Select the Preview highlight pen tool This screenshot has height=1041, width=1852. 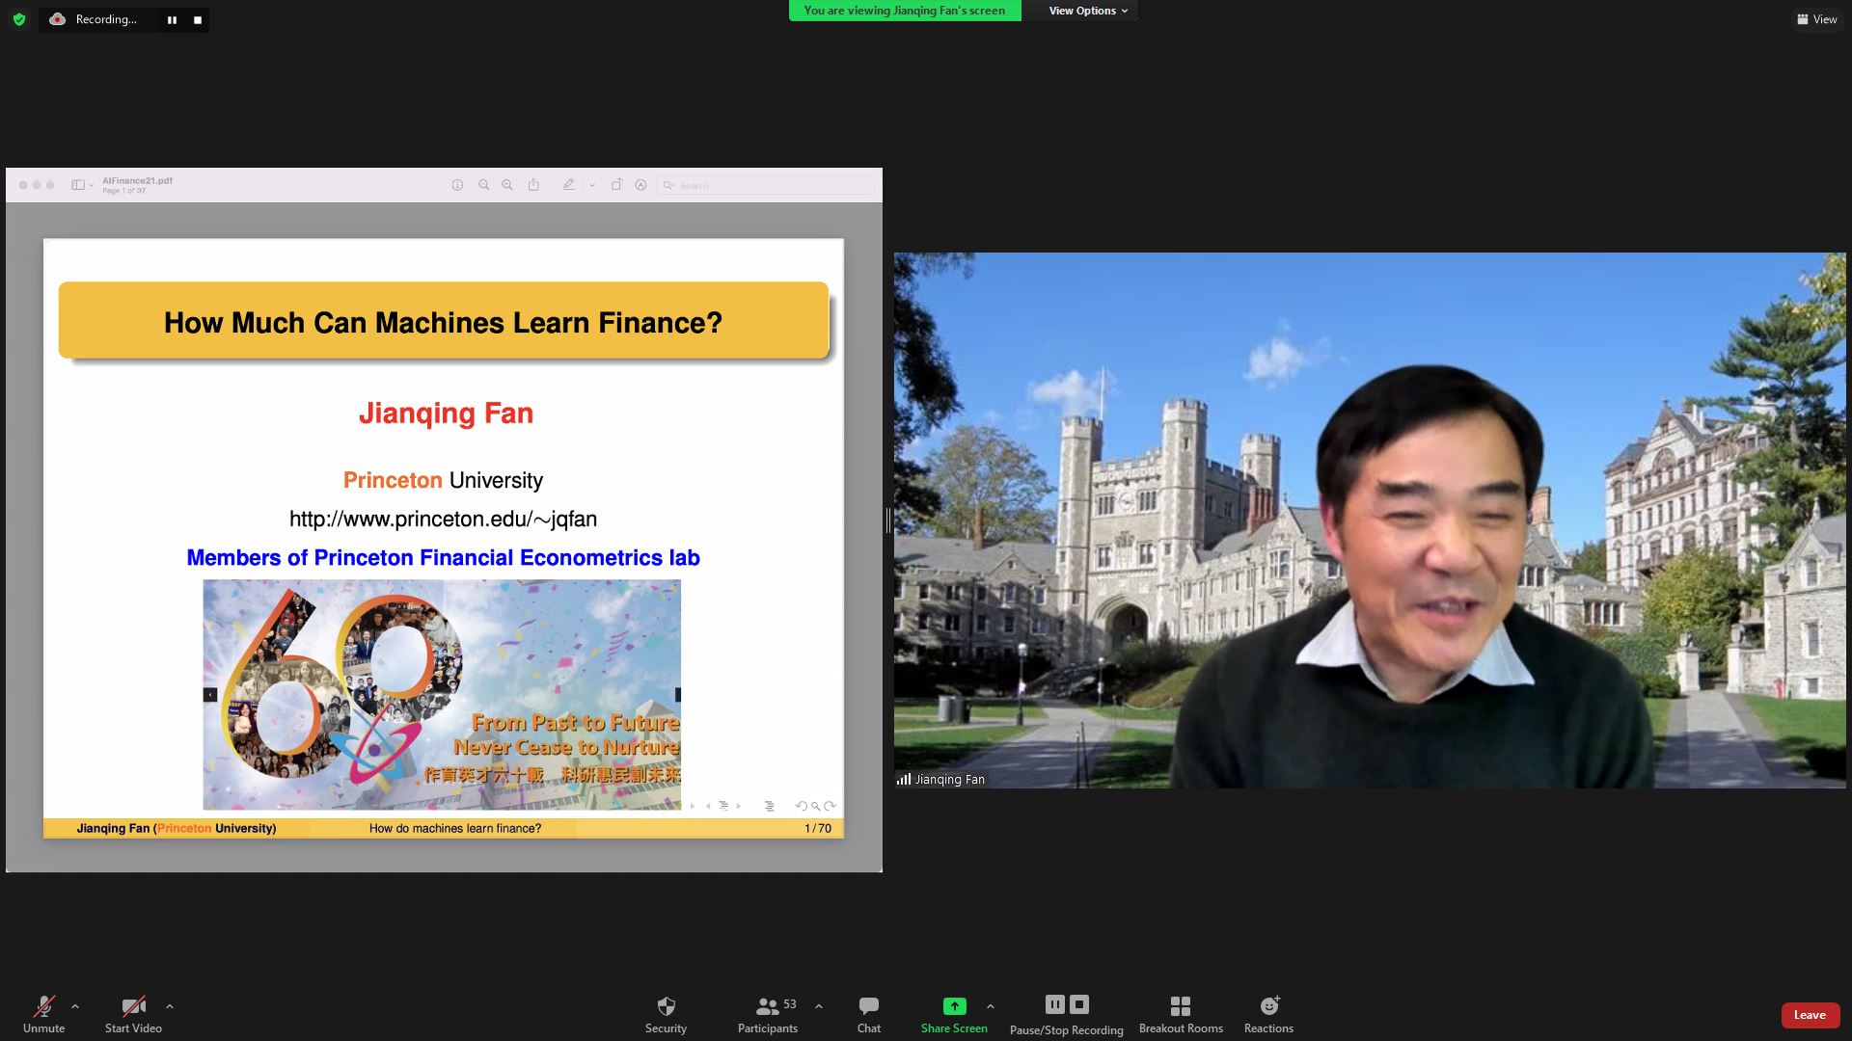(x=568, y=184)
